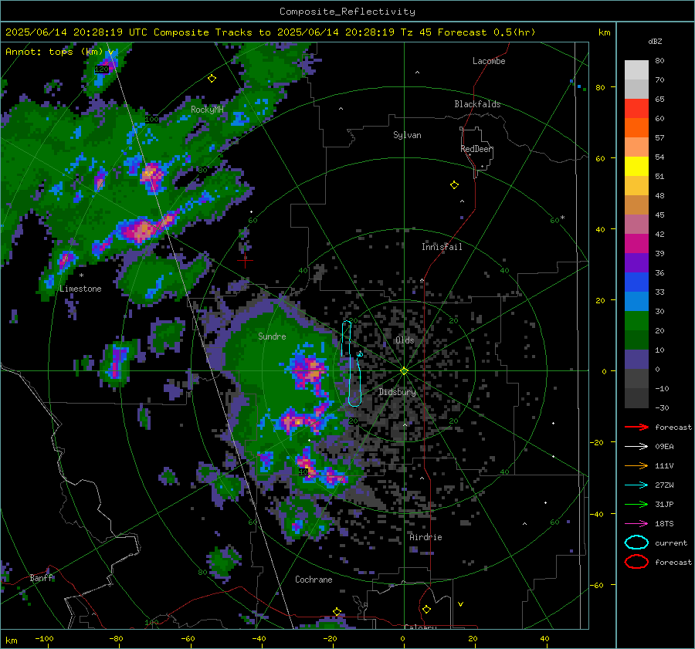Click the magenta 42 dBZ color swatch

636,243
